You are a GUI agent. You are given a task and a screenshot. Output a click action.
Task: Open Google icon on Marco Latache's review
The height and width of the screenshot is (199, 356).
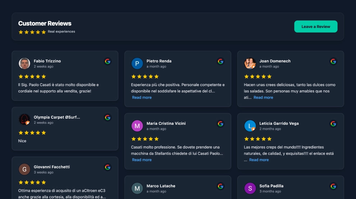[x=220, y=186]
